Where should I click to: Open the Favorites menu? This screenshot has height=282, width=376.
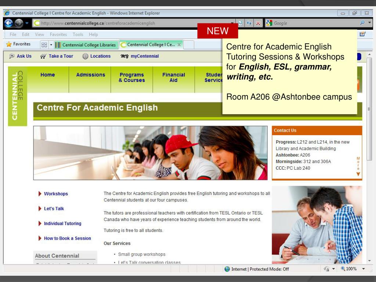(x=58, y=35)
